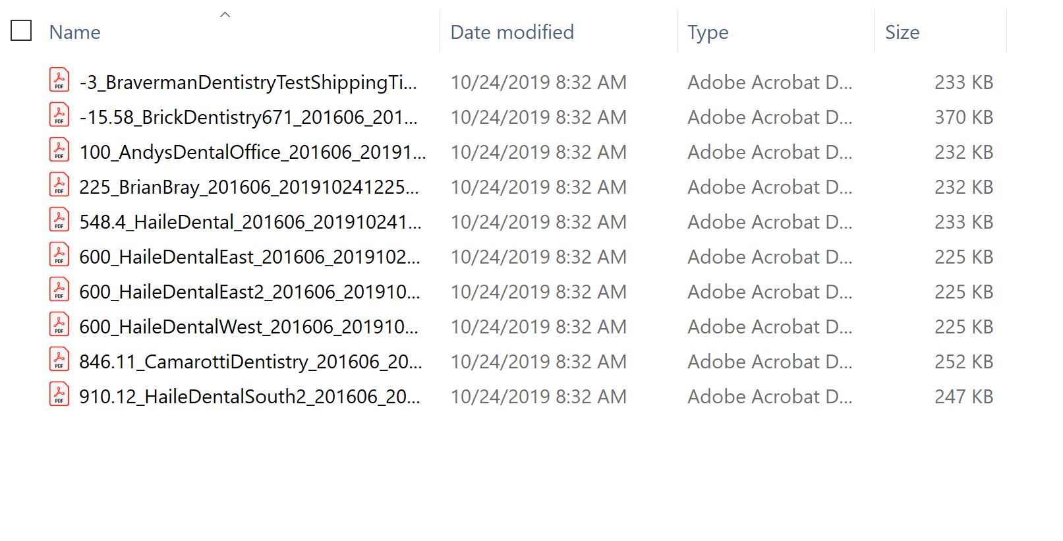The height and width of the screenshot is (541, 1063).
Task: Toggle sort direction arrow above Name column
Action: click(225, 14)
